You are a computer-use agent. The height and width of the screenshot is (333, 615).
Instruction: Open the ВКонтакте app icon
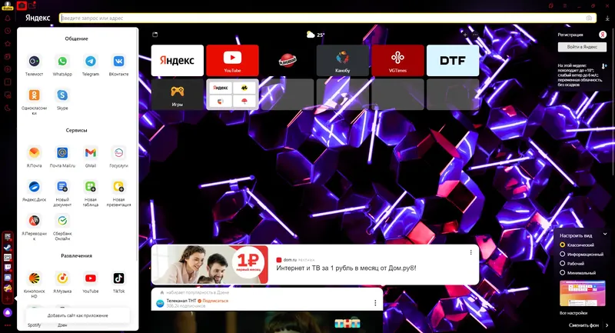coord(119,62)
